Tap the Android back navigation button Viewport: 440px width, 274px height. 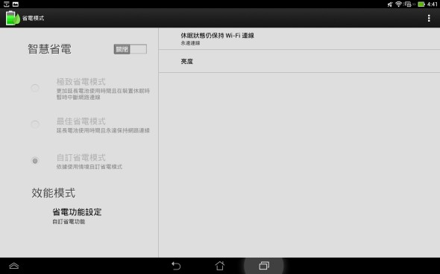176,266
